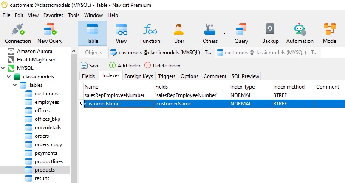Click the `salesRepEmployeeNumber` Fields cell
Screen dimensions: 345x183
(192, 95)
